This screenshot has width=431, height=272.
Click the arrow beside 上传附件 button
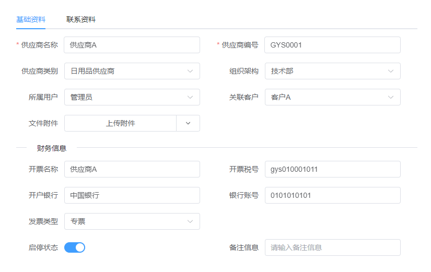tap(189, 123)
